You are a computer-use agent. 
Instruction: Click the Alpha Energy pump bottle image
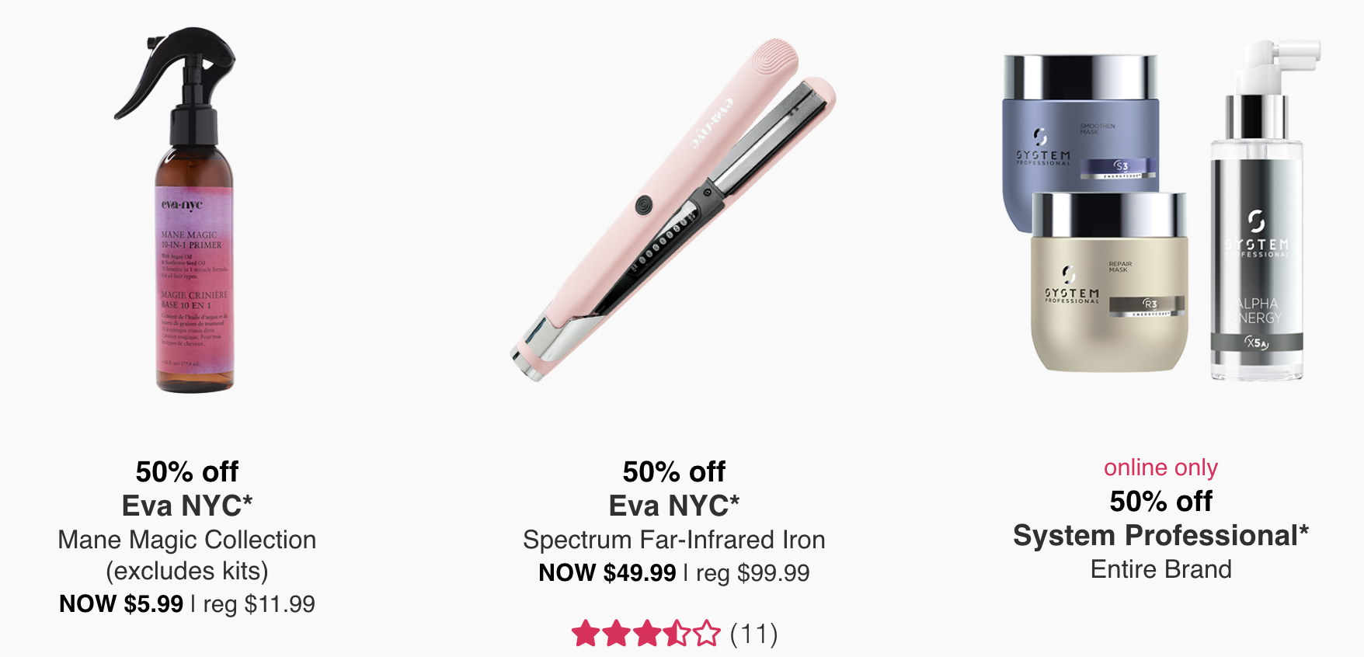1261,210
